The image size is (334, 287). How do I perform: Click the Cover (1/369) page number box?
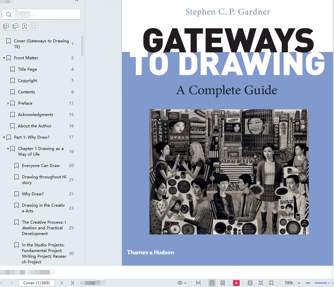click(37, 283)
